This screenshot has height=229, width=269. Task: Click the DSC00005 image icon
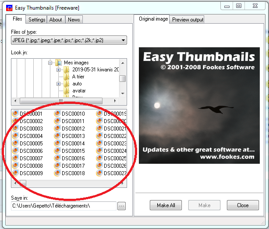coord(15,143)
